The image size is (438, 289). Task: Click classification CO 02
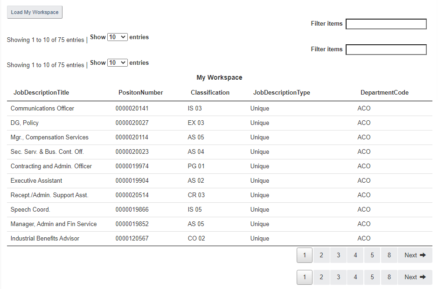[196, 239]
